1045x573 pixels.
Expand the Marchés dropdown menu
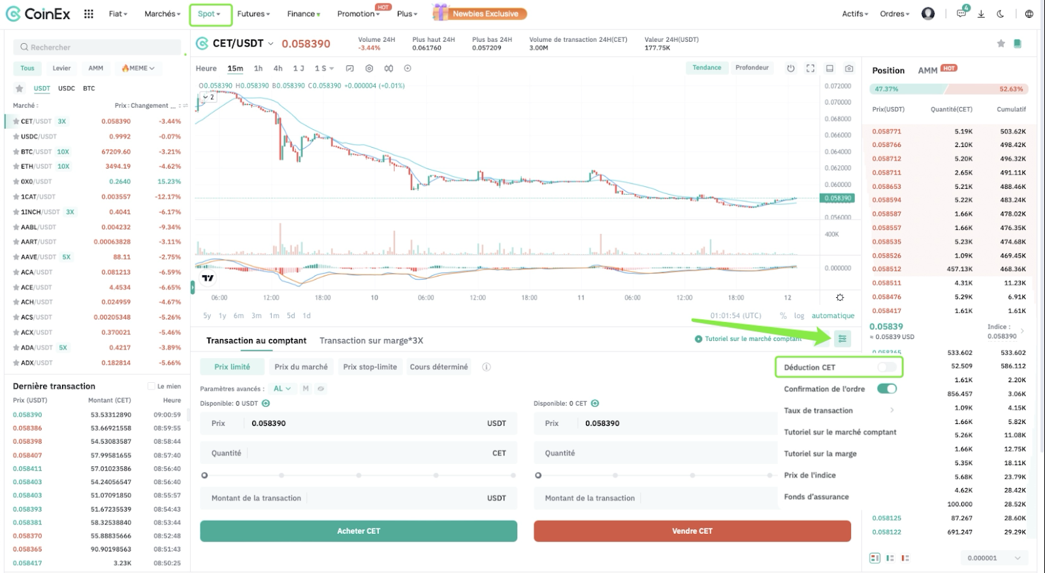pos(162,14)
